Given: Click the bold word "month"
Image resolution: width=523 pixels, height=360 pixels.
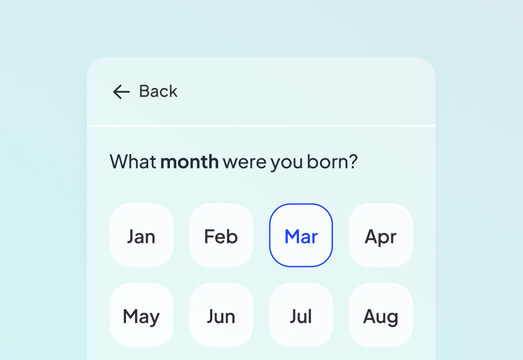Looking at the screenshot, I should pos(189,161).
